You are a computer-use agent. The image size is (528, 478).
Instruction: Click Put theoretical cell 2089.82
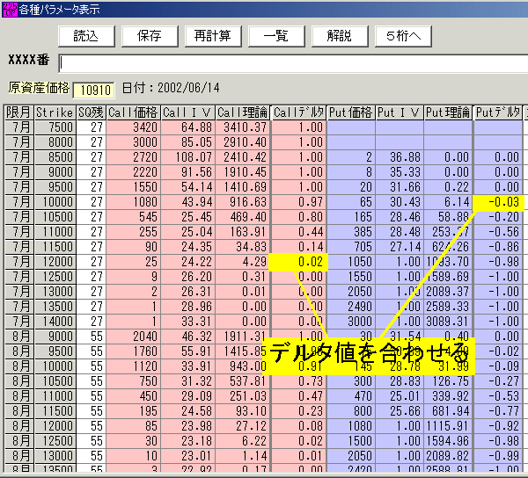(448, 456)
